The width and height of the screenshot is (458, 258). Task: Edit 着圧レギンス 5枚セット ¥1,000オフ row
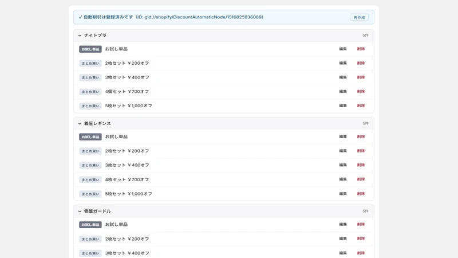pyautogui.click(x=343, y=194)
